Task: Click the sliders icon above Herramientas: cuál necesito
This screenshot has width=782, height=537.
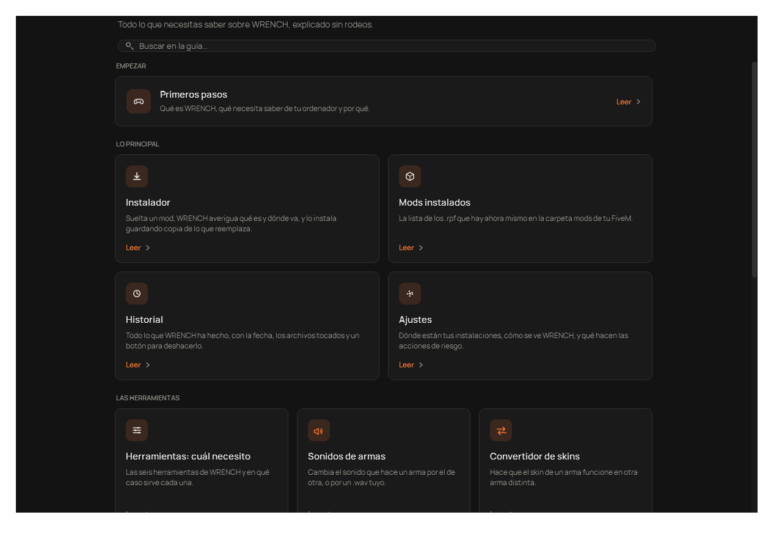Action: [137, 430]
